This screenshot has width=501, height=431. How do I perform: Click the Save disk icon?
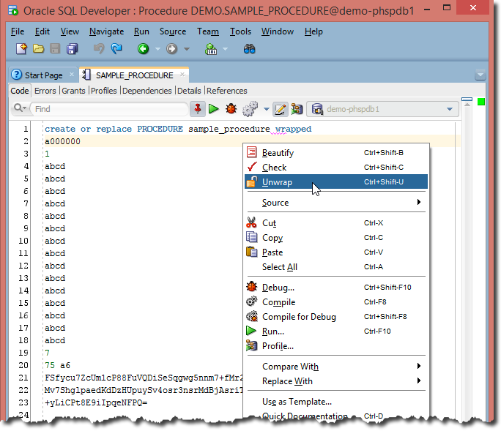(55, 49)
